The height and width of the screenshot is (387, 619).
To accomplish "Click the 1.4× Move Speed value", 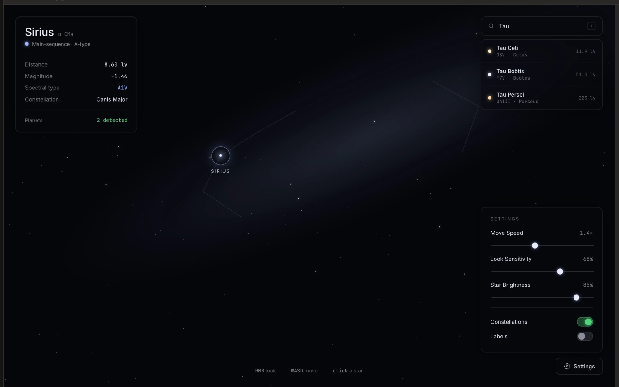I will [586, 233].
